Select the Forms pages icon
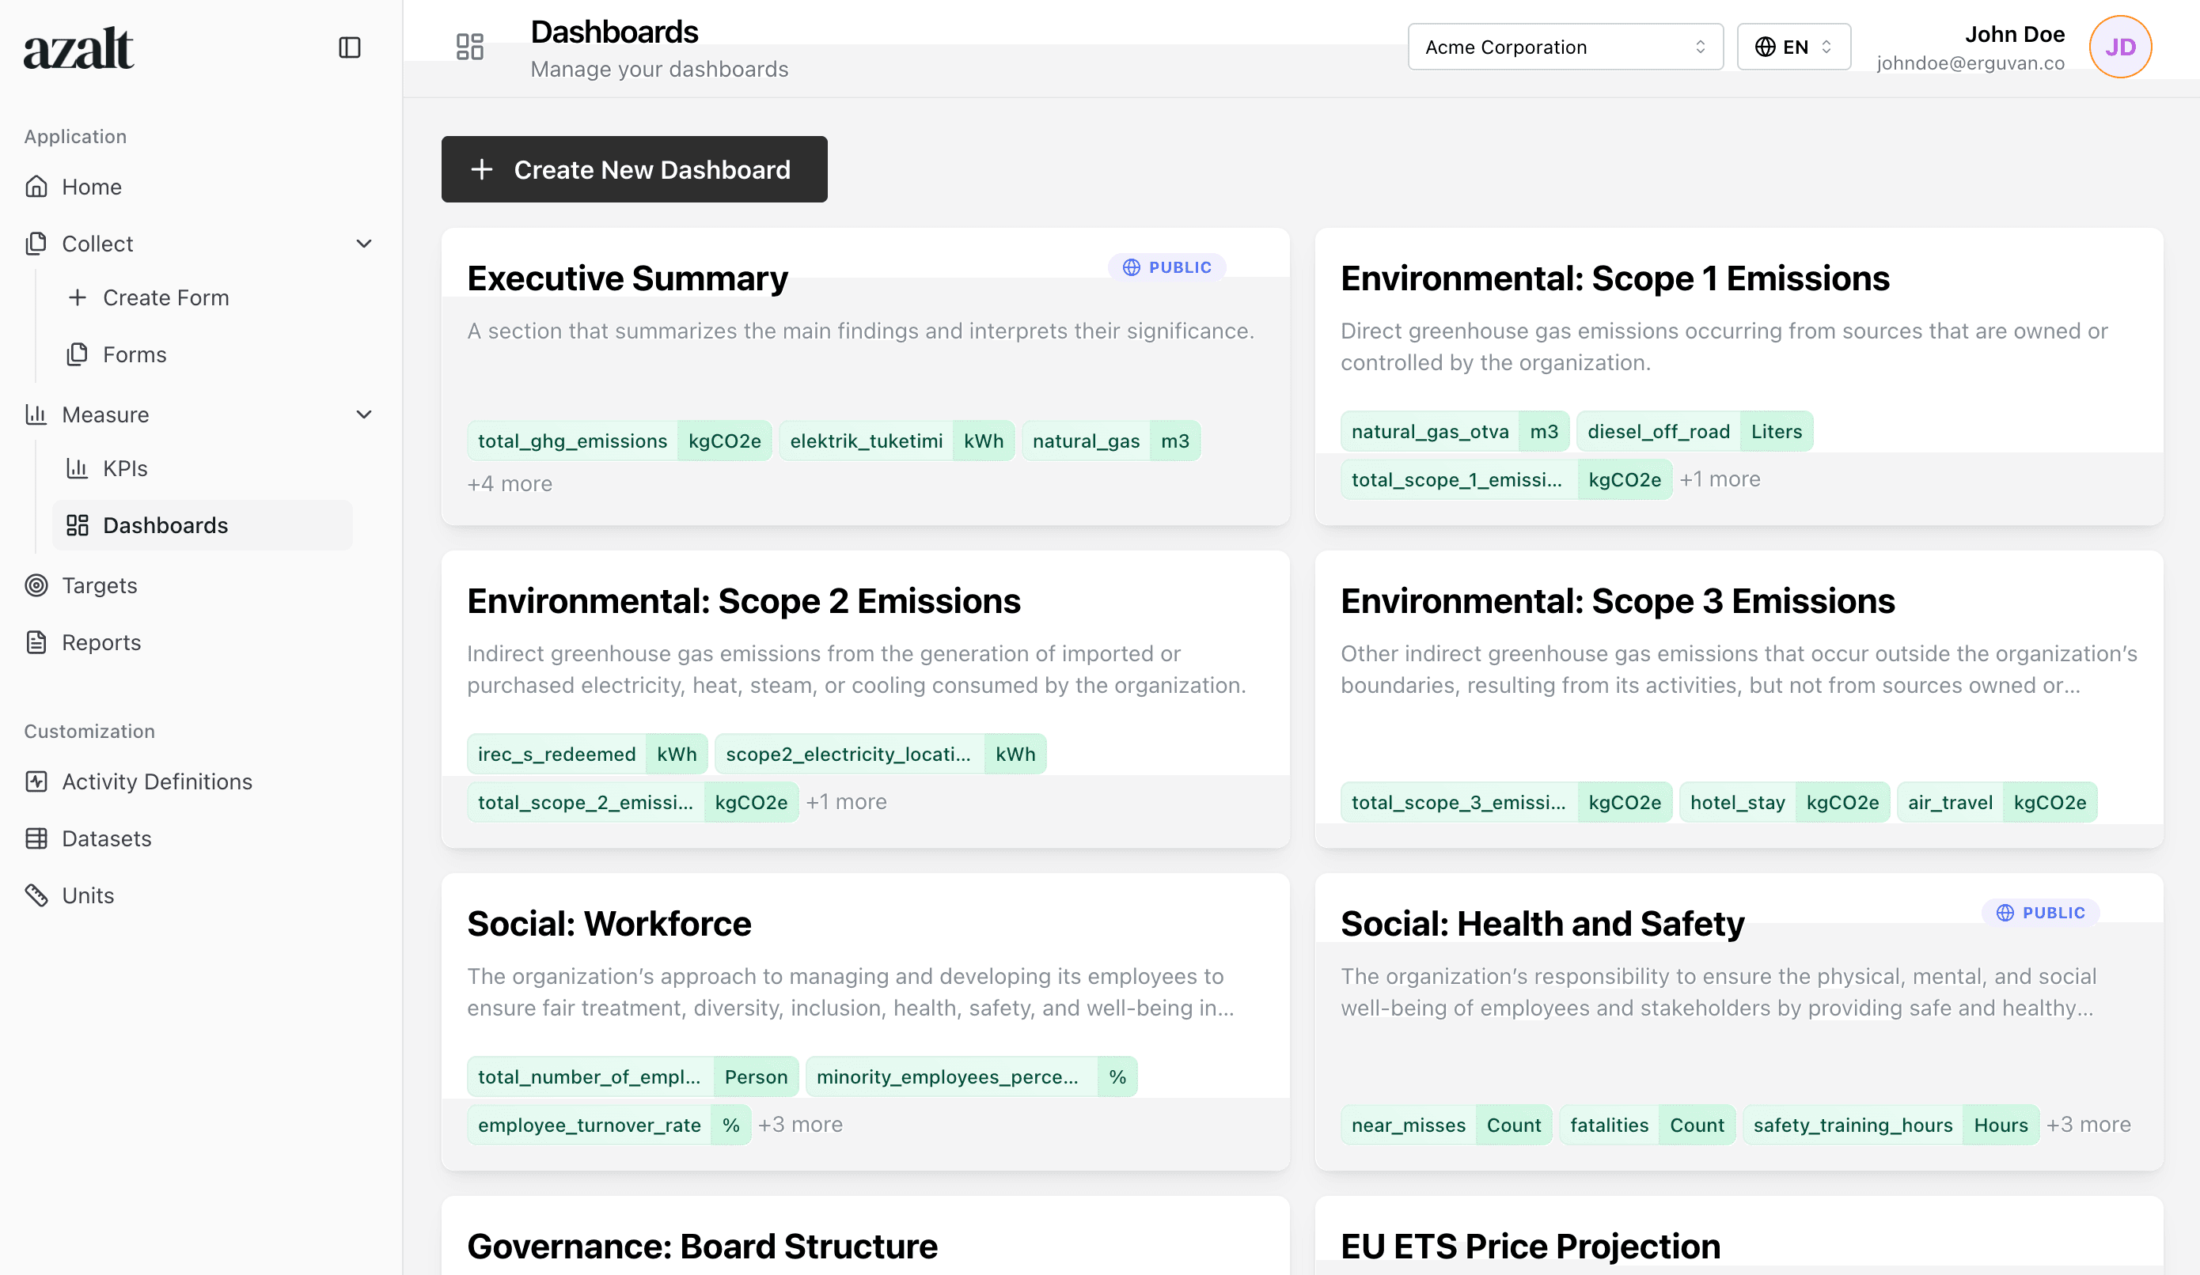The width and height of the screenshot is (2200, 1275). click(78, 354)
